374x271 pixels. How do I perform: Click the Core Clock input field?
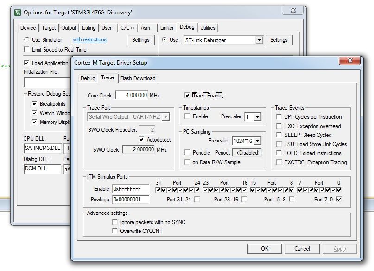132,95
